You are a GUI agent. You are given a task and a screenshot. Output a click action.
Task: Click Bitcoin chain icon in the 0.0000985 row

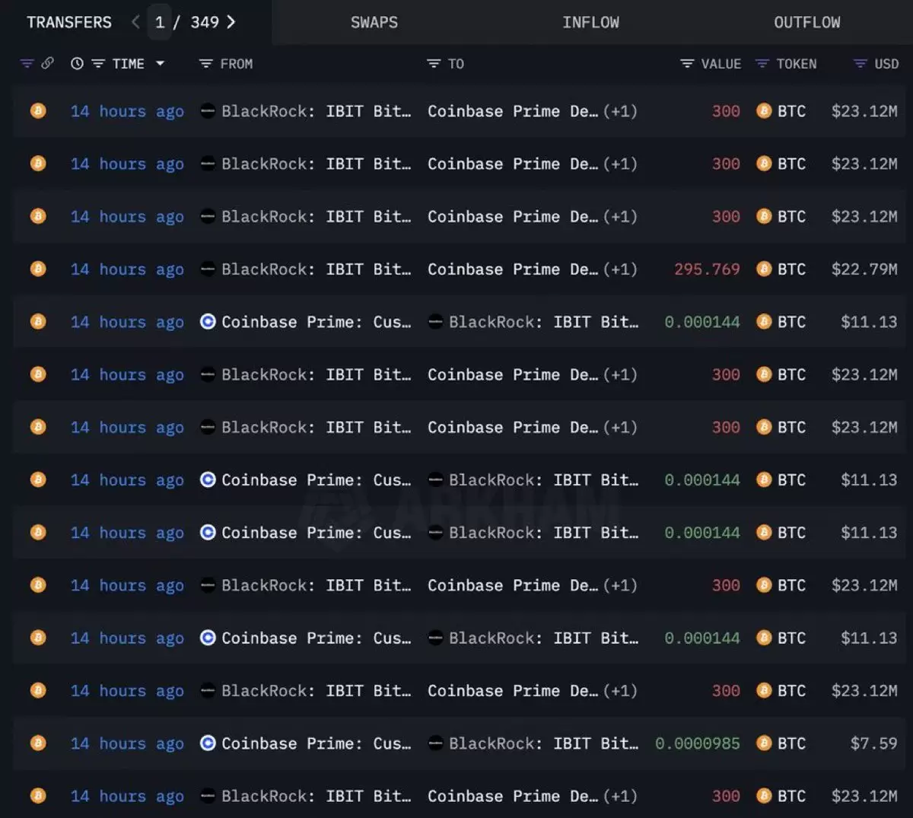37,743
